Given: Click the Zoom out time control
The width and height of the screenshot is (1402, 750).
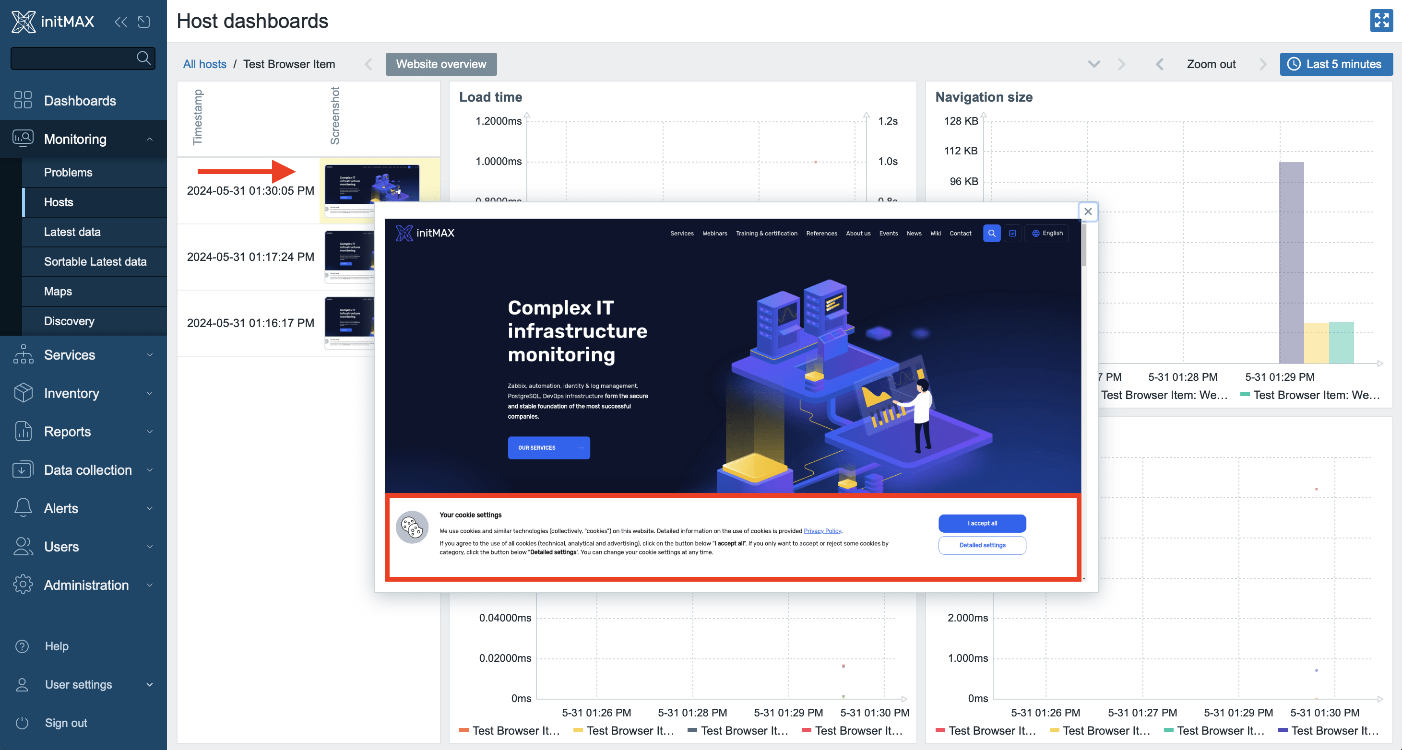Looking at the screenshot, I should 1211,64.
